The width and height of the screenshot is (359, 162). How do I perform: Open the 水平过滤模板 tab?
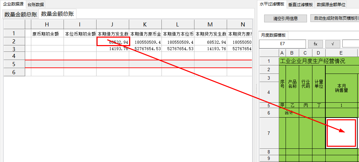[x=272, y=4]
